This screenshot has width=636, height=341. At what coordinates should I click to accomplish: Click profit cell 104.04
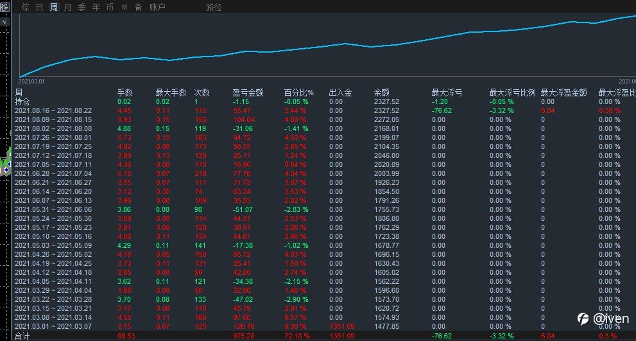pos(244,119)
